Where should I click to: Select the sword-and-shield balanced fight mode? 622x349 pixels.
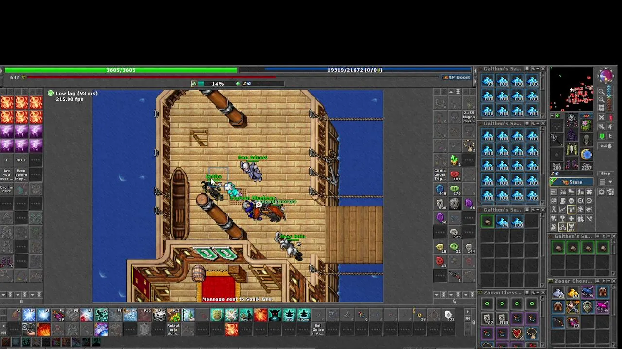pyautogui.click(x=602, y=127)
